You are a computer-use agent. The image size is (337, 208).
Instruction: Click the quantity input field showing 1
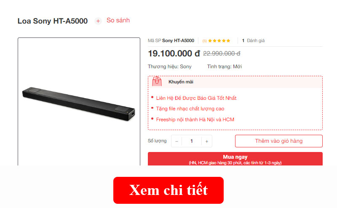pyautogui.click(x=192, y=141)
